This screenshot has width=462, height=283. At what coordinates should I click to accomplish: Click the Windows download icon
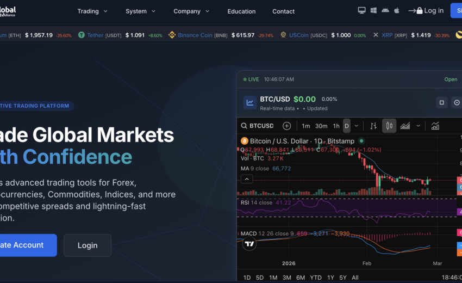coord(373,10)
